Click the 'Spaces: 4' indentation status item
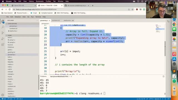The height and width of the screenshot is (100, 178). point(158,99)
